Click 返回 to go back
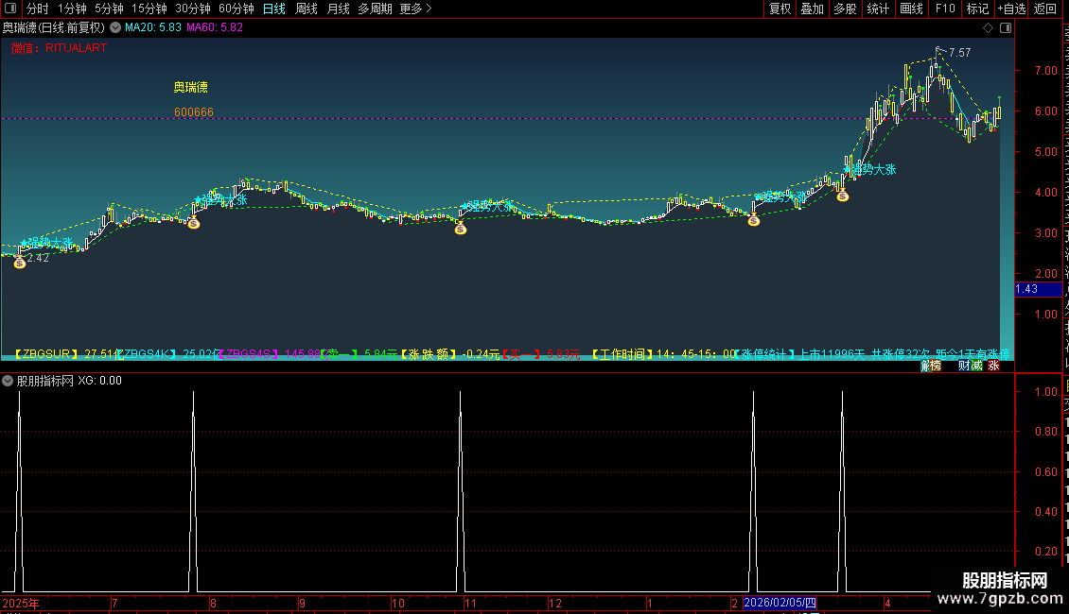The height and width of the screenshot is (614, 1069). 1044,9
